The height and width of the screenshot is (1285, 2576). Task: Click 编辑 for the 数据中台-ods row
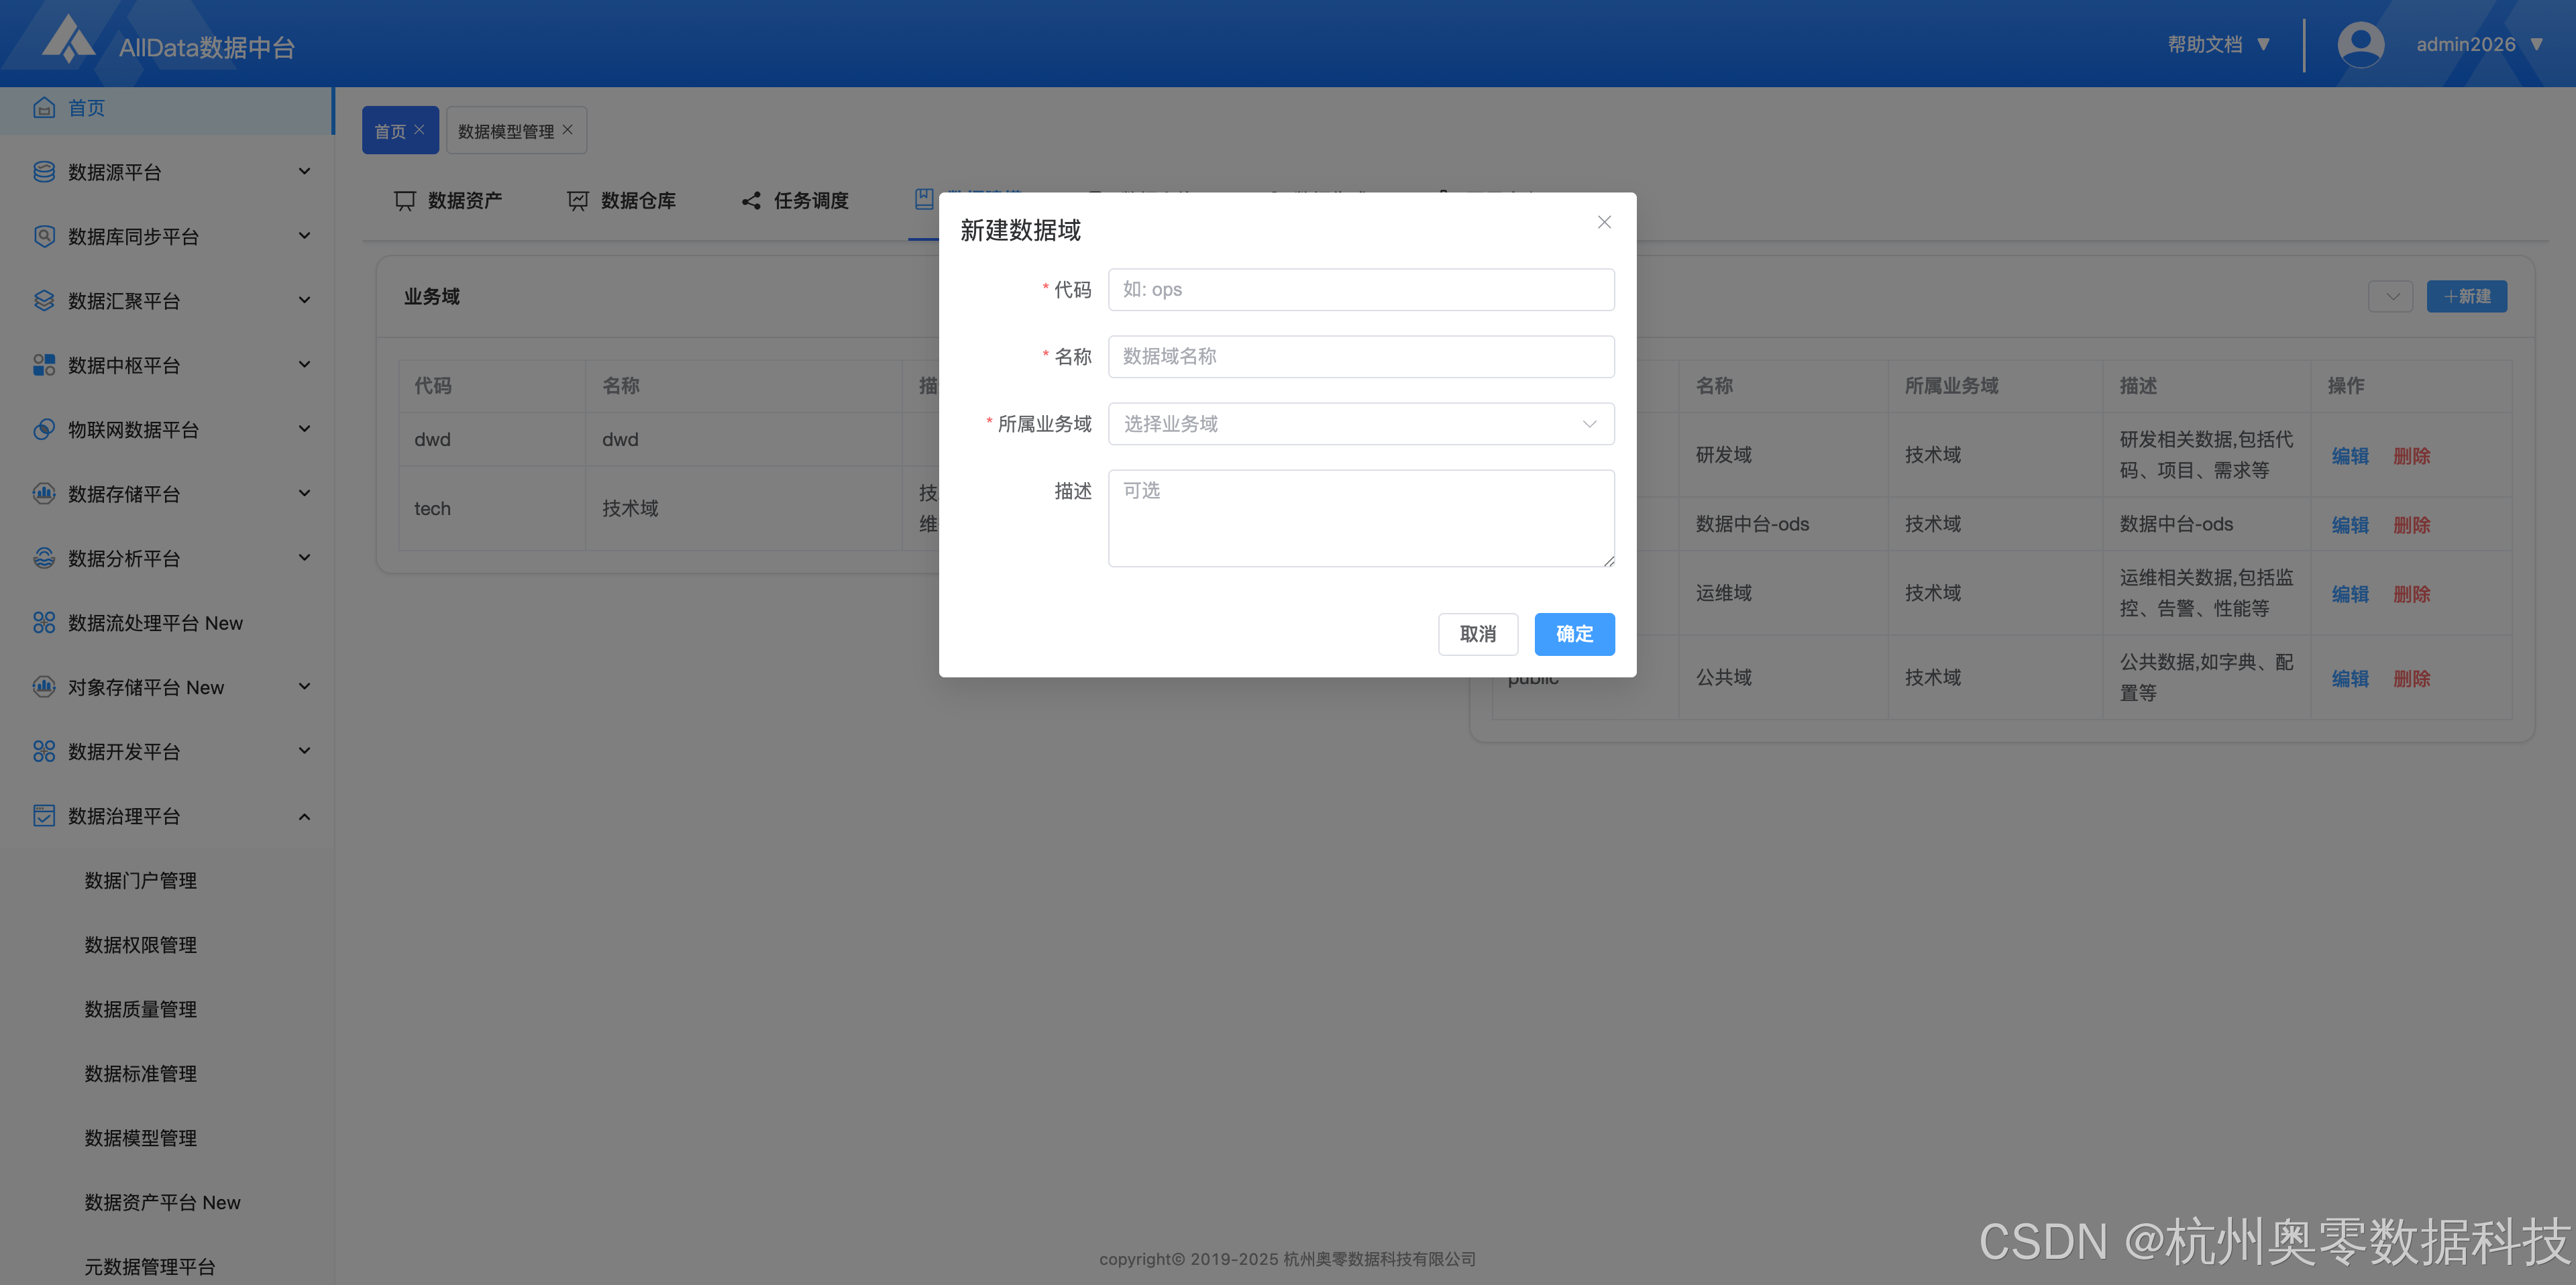(2350, 525)
